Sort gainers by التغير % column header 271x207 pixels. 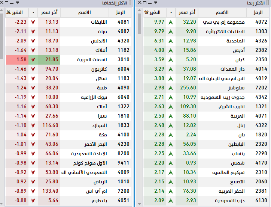155,12
